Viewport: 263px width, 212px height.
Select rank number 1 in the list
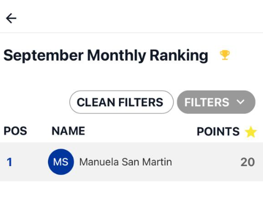tap(9, 162)
